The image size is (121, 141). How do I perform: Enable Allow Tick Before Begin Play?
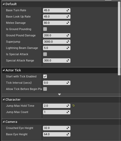coord(45,89)
